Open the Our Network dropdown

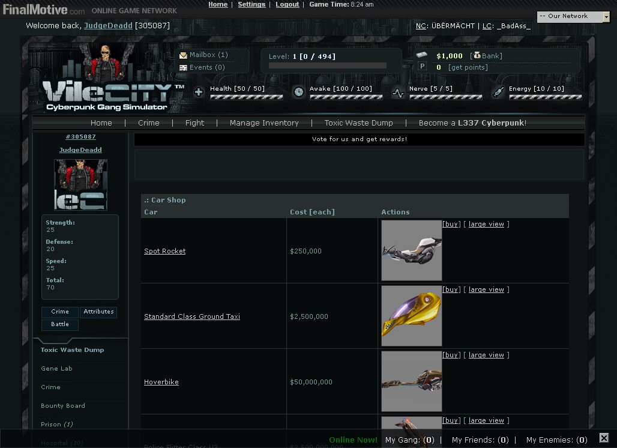tap(573, 17)
